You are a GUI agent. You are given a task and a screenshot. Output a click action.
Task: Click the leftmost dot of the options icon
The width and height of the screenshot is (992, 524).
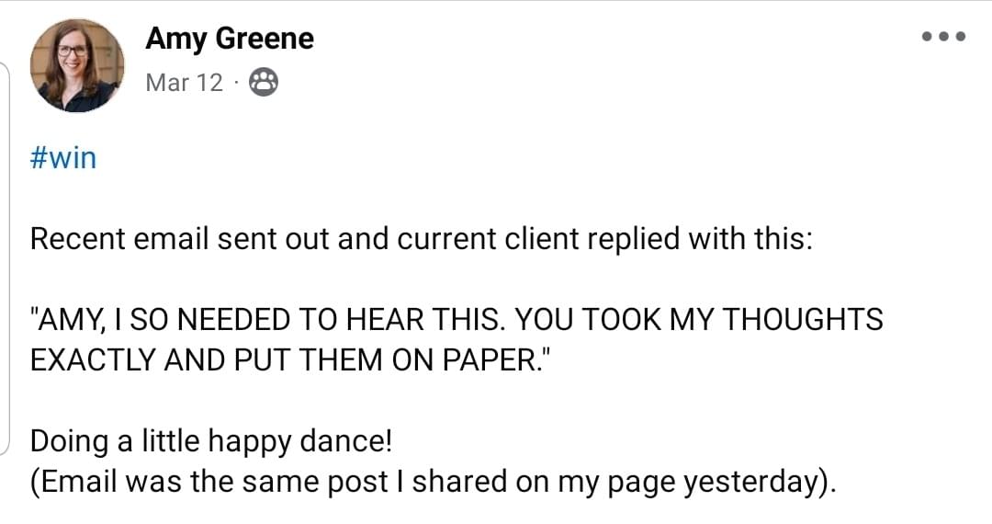928,37
